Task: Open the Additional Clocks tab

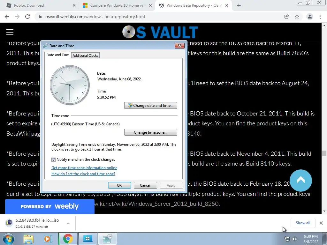Action: [85, 56]
